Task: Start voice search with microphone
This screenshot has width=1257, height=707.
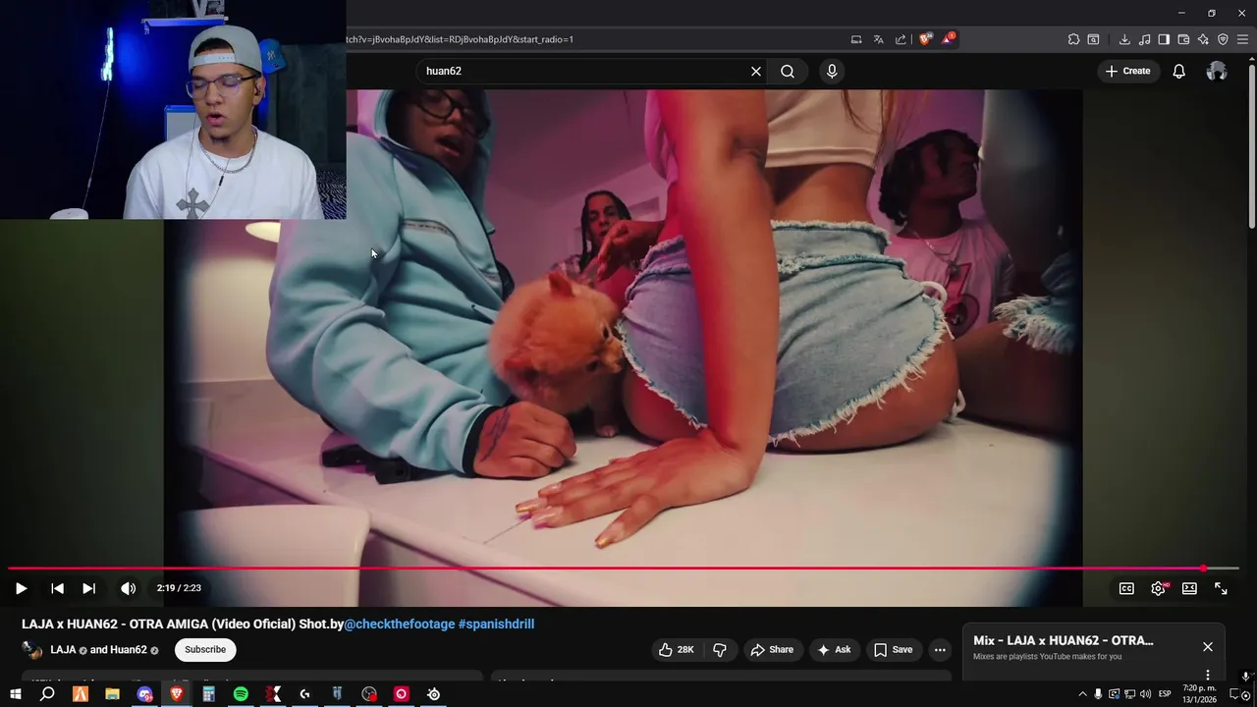Action: pyautogui.click(x=832, y=71)
